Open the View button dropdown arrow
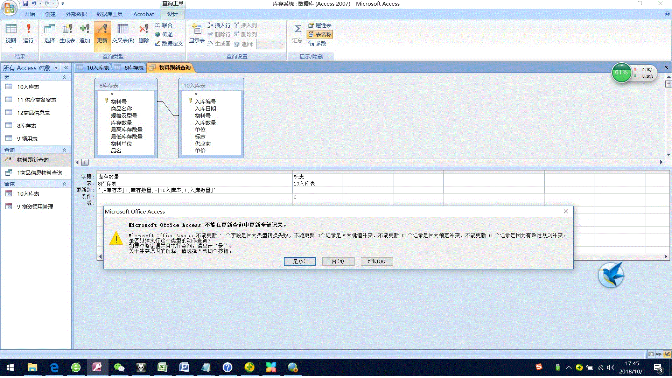 point(11,47)
